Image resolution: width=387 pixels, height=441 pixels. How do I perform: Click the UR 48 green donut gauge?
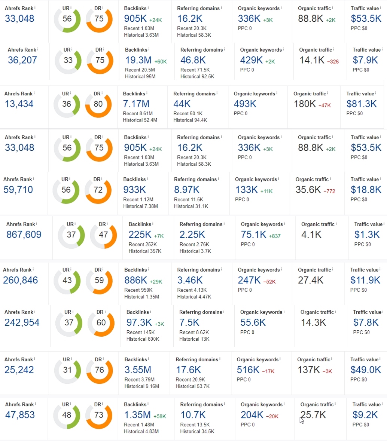tap(67, 415)
